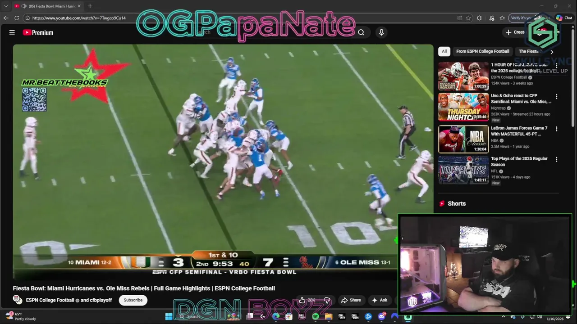Open browser extensions puzzle icon

[x=479, y=18]
